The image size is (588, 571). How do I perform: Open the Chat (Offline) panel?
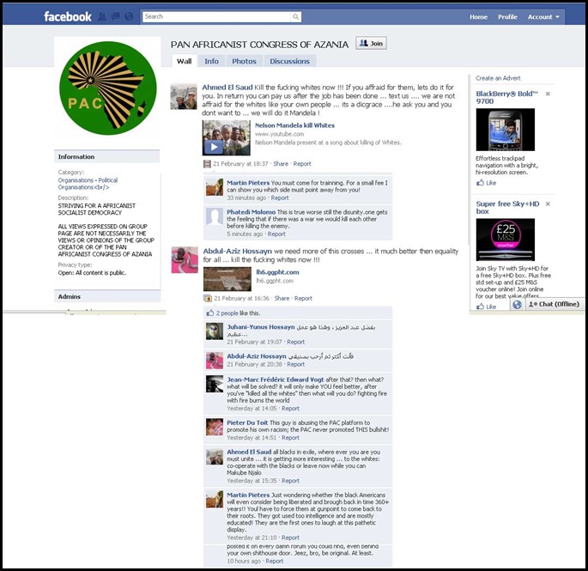[x=555, y=304]
